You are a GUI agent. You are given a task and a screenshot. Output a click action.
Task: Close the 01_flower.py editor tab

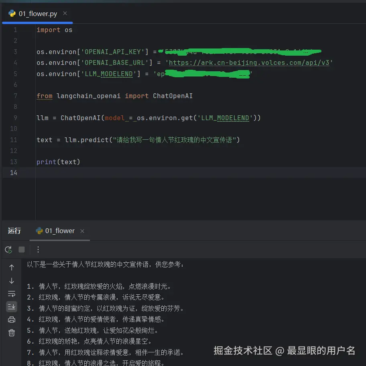pos(65,14)
